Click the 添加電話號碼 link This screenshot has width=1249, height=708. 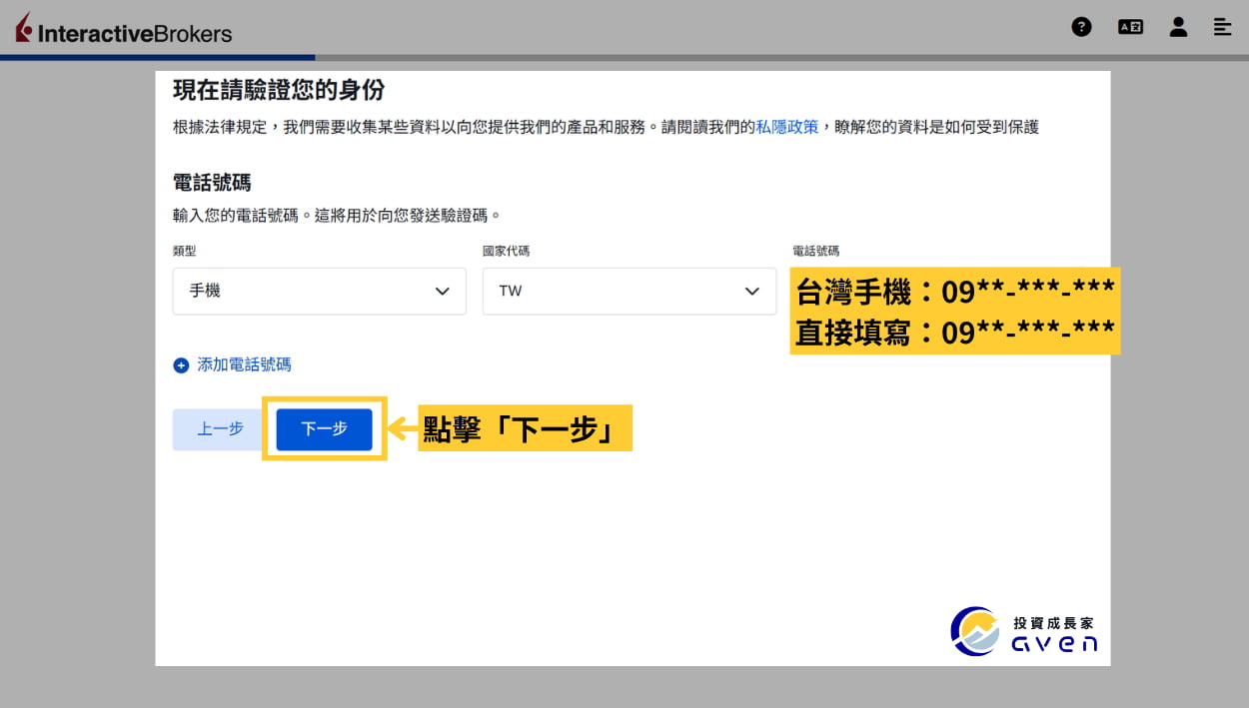coord(244,364)
